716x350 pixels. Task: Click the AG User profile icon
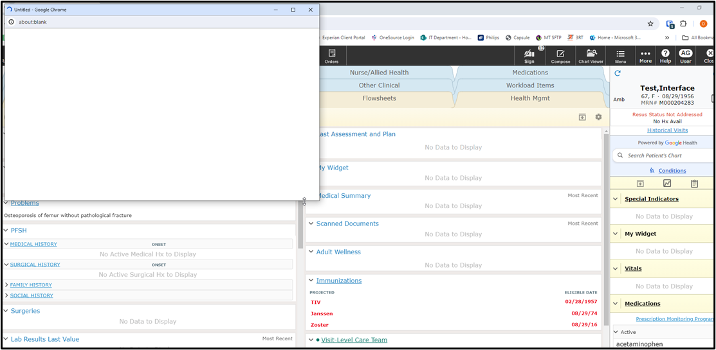[686, 56]
